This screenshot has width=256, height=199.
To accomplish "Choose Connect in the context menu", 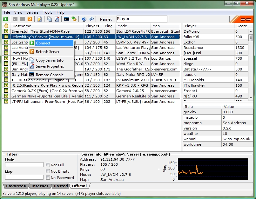I will pyautogui.click(x=43, y=43).
